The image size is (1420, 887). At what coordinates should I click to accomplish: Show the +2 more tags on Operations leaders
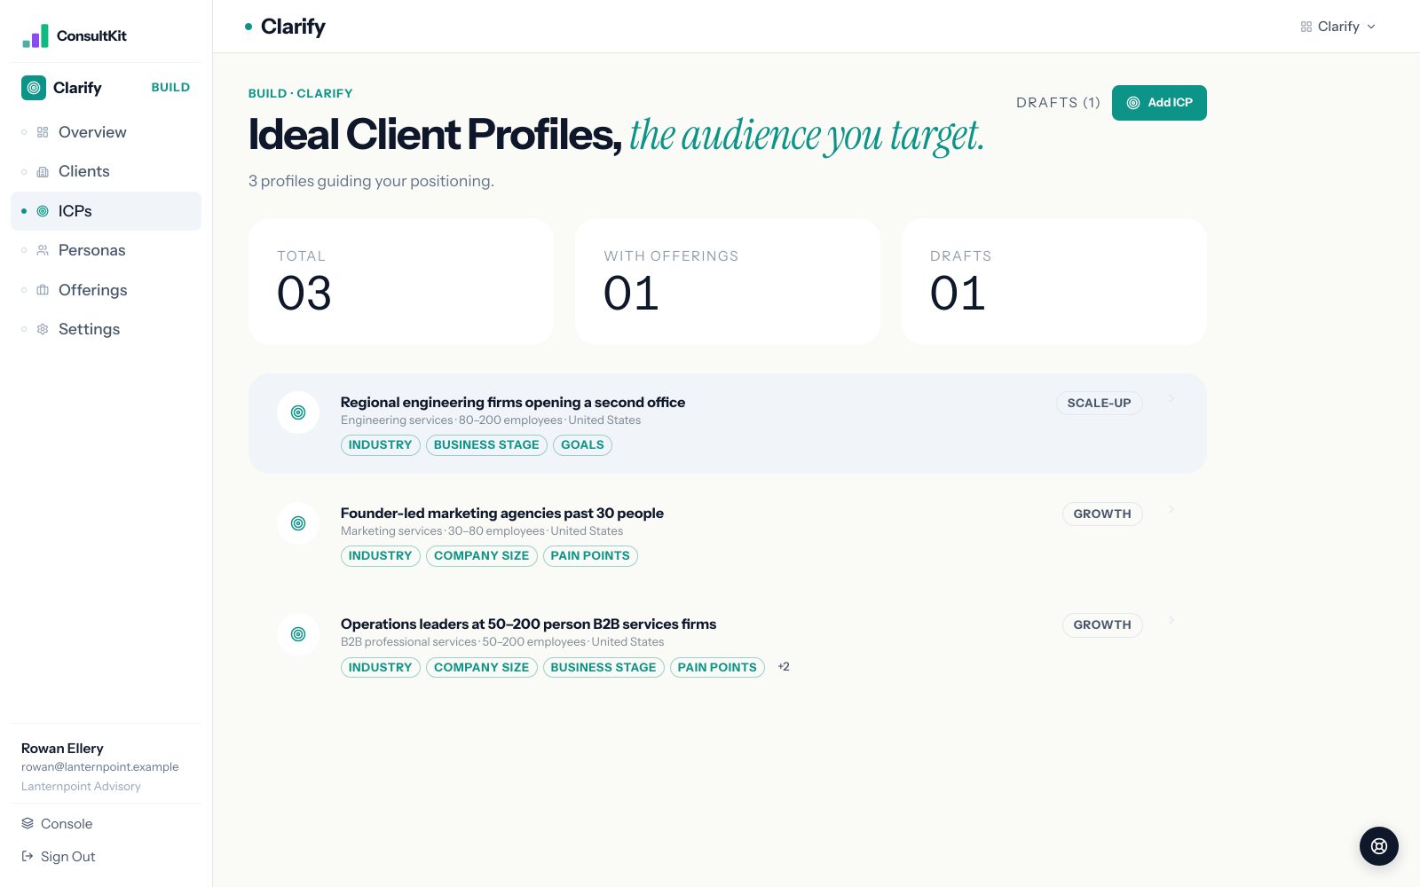[784, 667]
